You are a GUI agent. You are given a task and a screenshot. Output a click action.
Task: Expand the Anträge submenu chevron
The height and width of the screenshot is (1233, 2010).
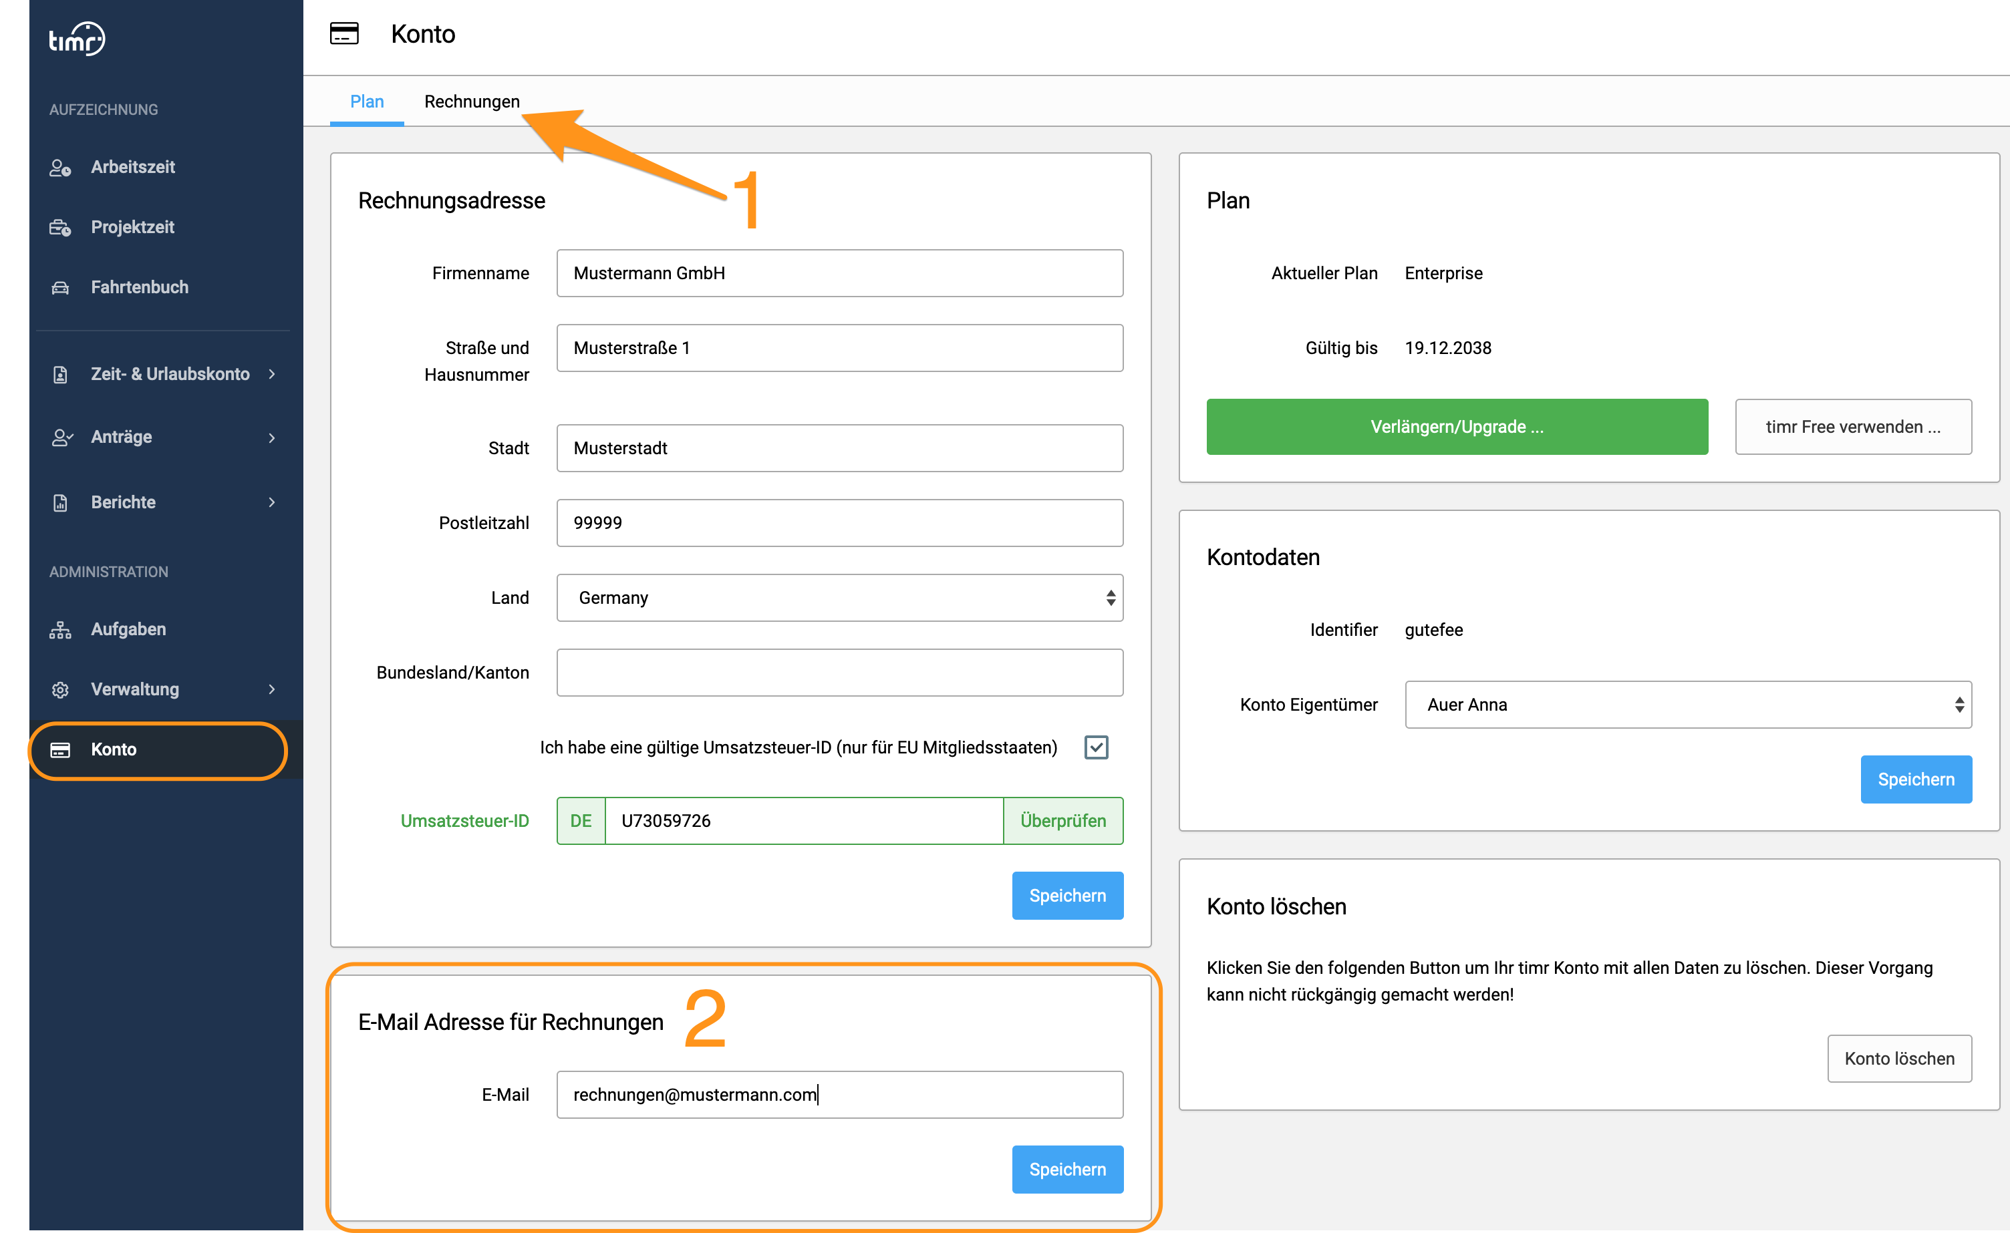pyautogui.click(x=273, y=438)
